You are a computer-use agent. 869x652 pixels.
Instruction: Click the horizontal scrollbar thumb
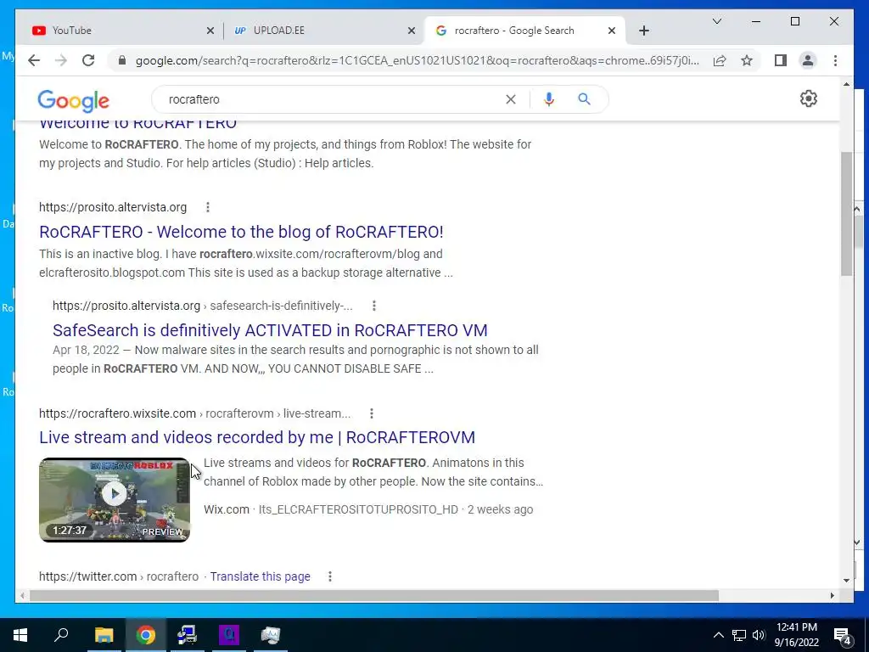pyautogui.click(x=374, y=595)
